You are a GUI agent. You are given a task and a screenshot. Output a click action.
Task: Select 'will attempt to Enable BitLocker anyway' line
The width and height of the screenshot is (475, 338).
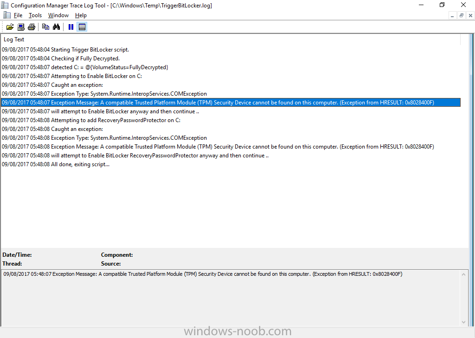pyautogui.click(x=231, y=111)
